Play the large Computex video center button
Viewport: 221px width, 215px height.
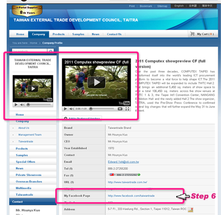click(x=96, y=82)
